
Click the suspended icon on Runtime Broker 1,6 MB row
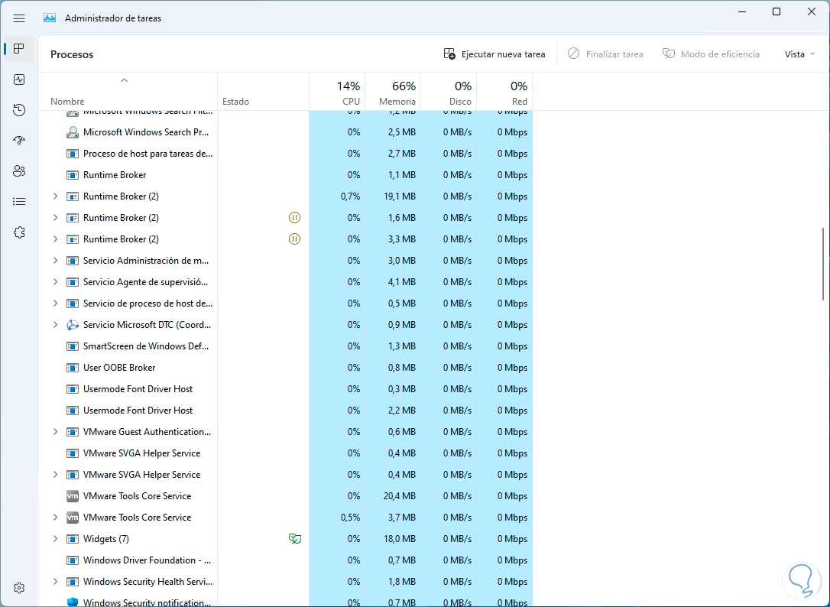[x=294, y=218]
